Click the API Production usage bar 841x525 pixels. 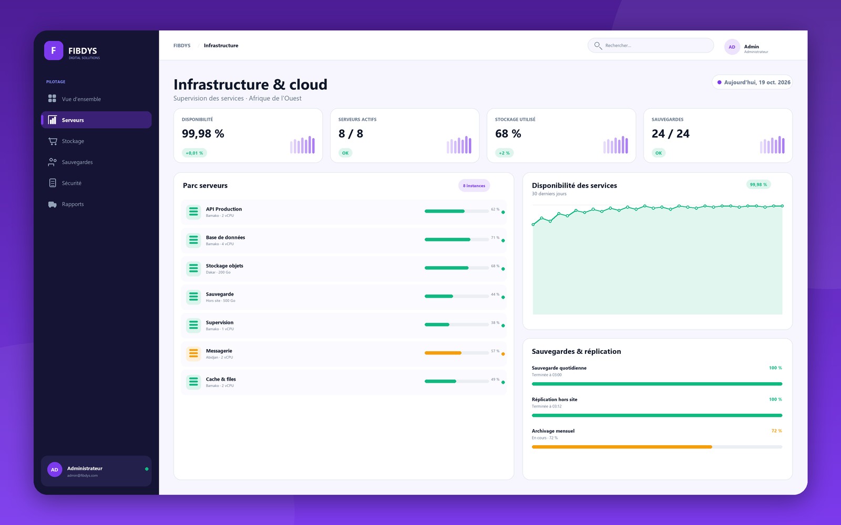[457, 211]
